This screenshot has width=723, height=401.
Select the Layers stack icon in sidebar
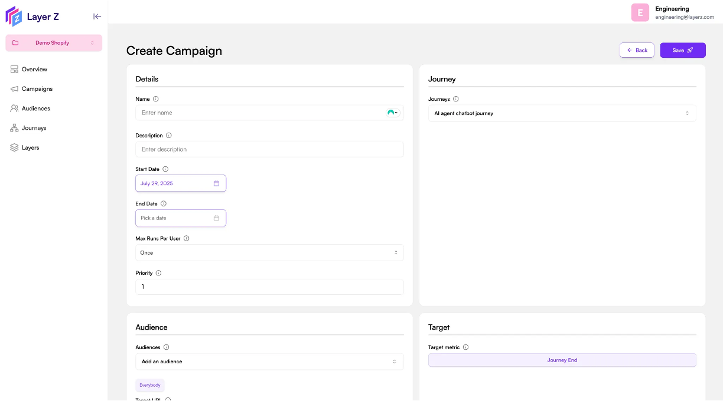pyautogui.click(x=14, y=147)
